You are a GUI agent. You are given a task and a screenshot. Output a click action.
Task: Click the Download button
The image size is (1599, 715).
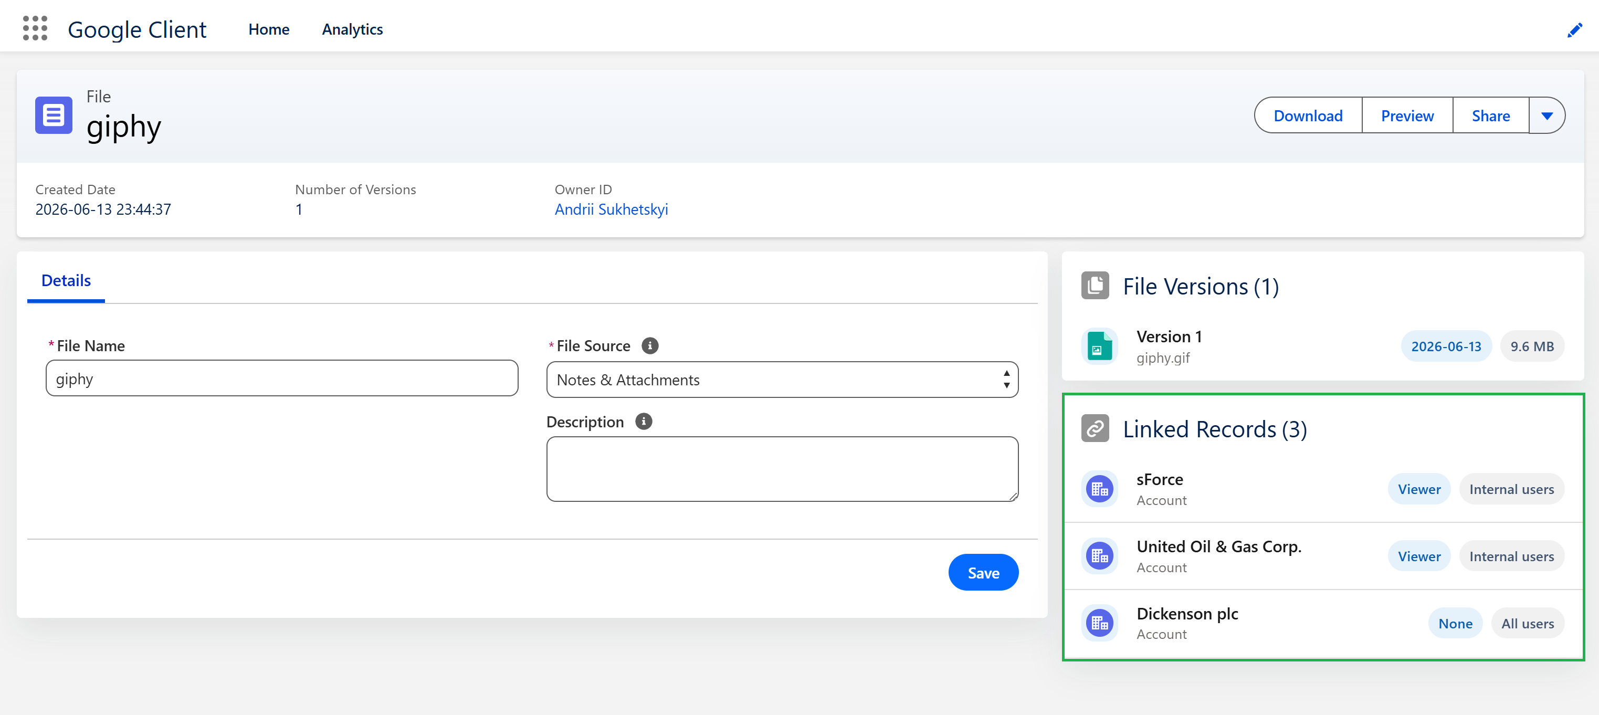pyautogui.click(x=1308, y=115)
